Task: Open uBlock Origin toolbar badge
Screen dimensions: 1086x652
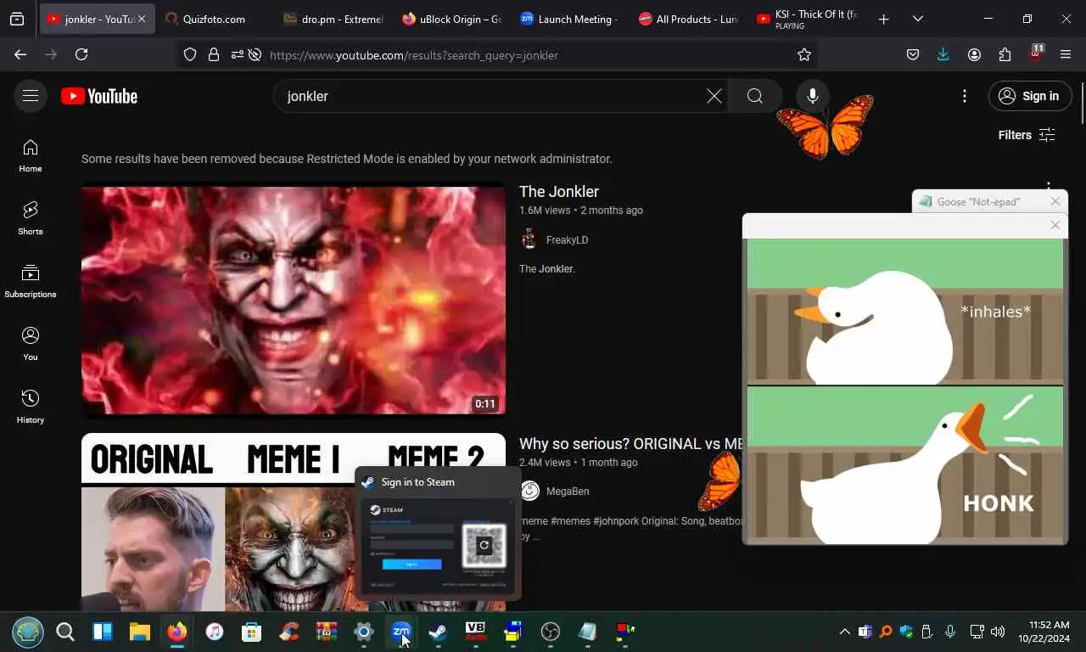Action: (x=1035, y=53)
